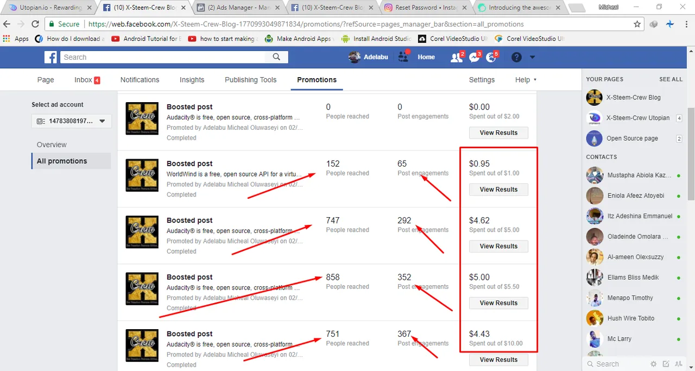Screen dimensions: 695x371
Task: Open the account menu down arrow
Action: (532, 57)
